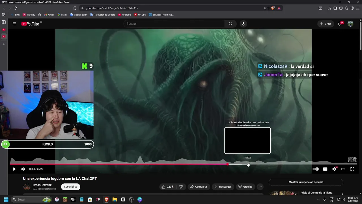This screenshot has height=204, width=362.
Task: Open DrossRotzank channel avatar
Action: [x=27, y=187]
